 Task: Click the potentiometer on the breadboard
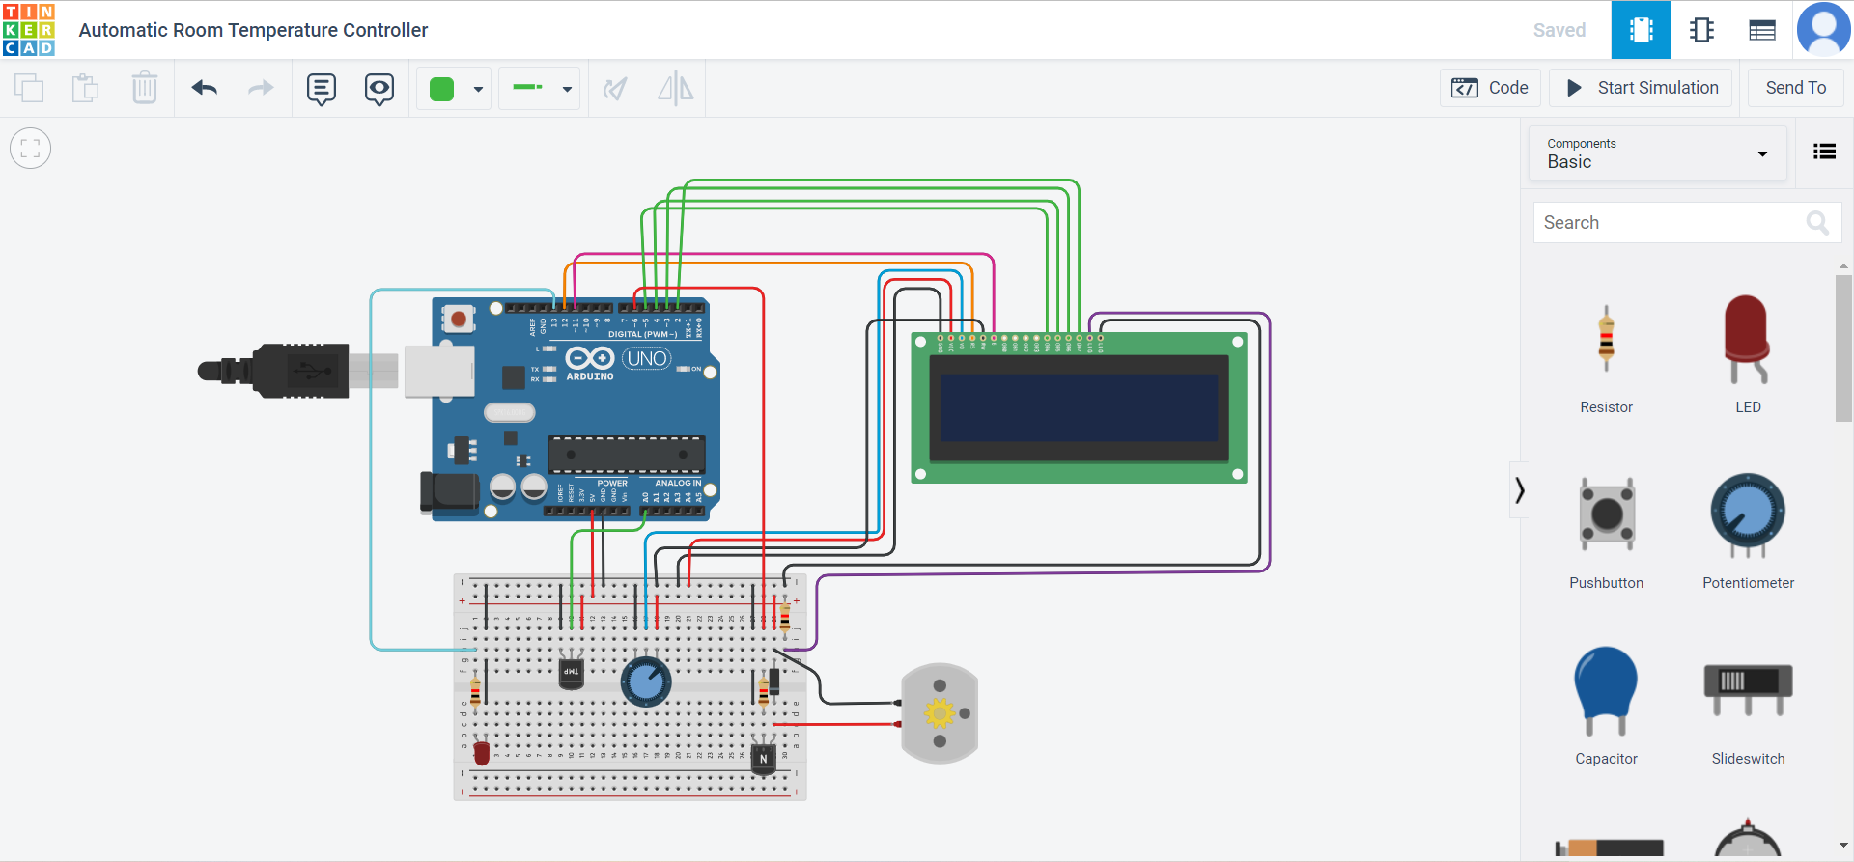pos(646,681)
